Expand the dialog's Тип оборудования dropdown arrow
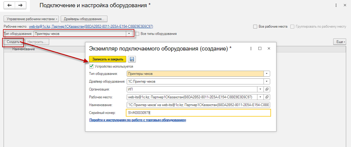This screenshot has height=147, width=351. coord(267,73)
